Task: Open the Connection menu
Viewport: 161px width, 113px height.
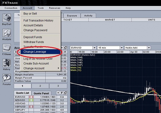Action: tap(11, 8)
